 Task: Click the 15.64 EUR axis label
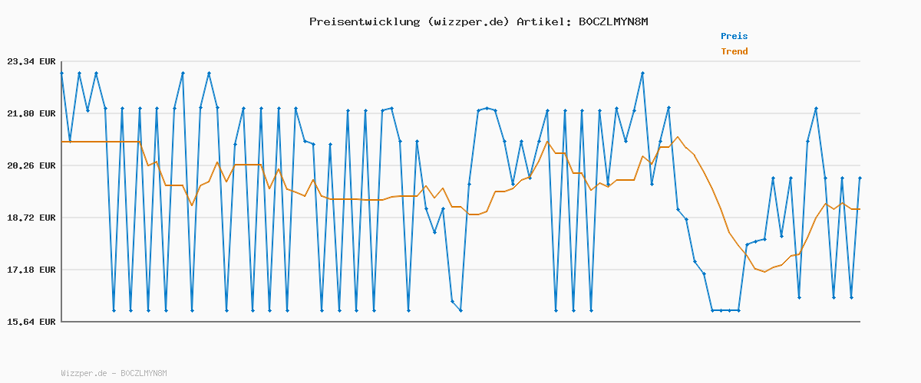coord(31,322)
